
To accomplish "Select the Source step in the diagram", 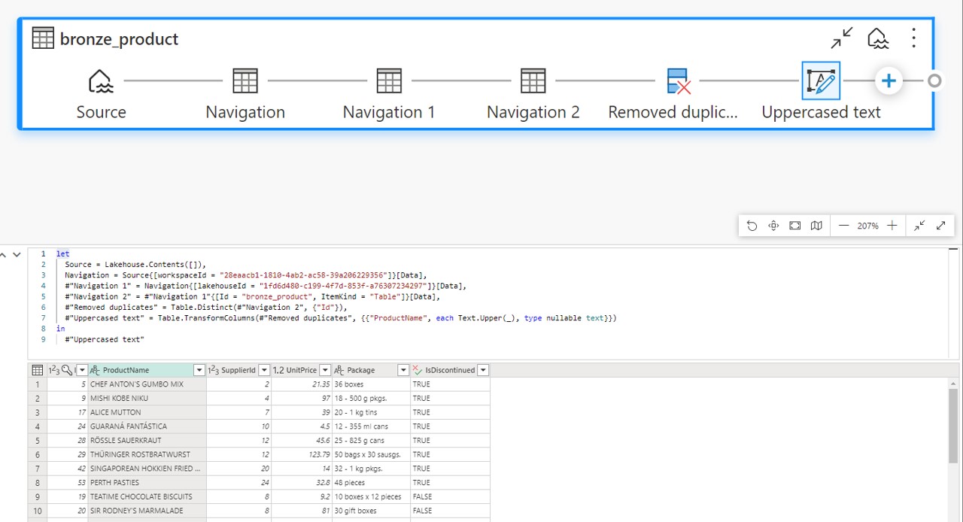I will [101, 80].
